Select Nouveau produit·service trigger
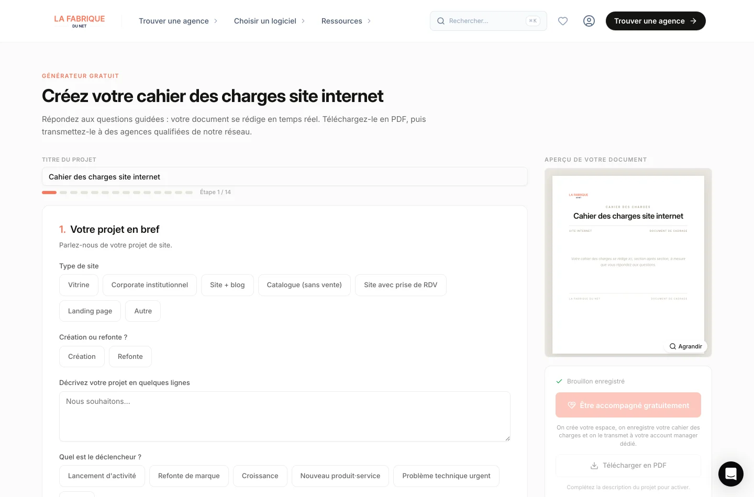754x497 pixels. [340, 476]
